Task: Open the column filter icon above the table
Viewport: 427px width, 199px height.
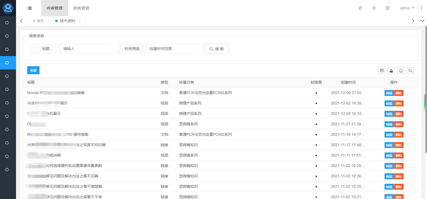Action: (x=382, y=71)
